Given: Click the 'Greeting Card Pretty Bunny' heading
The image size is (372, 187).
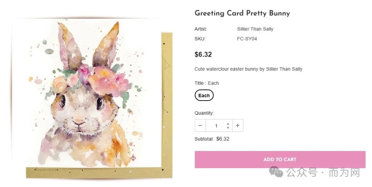Looking at the screenshot, I should point(242,13).
